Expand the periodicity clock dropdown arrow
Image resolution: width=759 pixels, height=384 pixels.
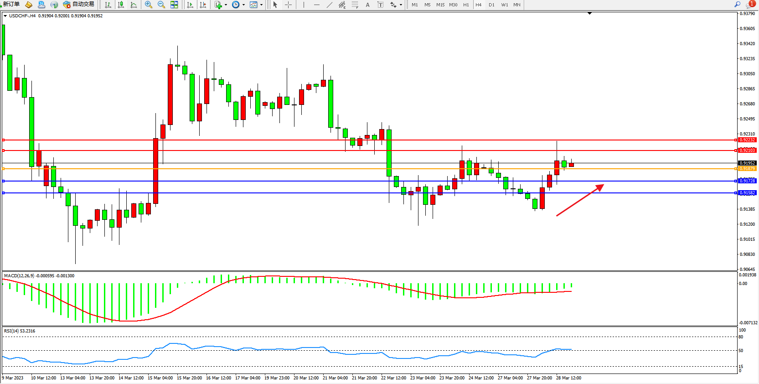coord(243,5)
